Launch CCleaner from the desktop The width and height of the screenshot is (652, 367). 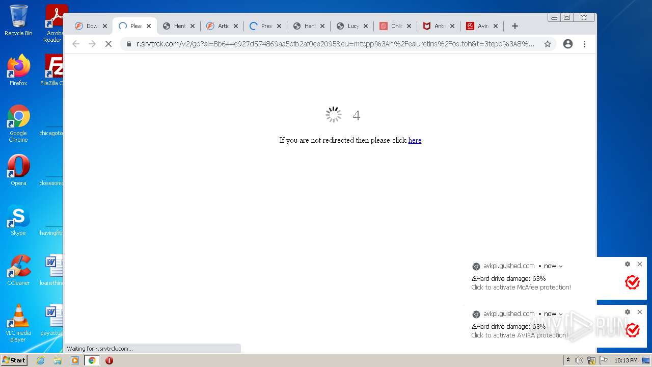pos(18,270)
